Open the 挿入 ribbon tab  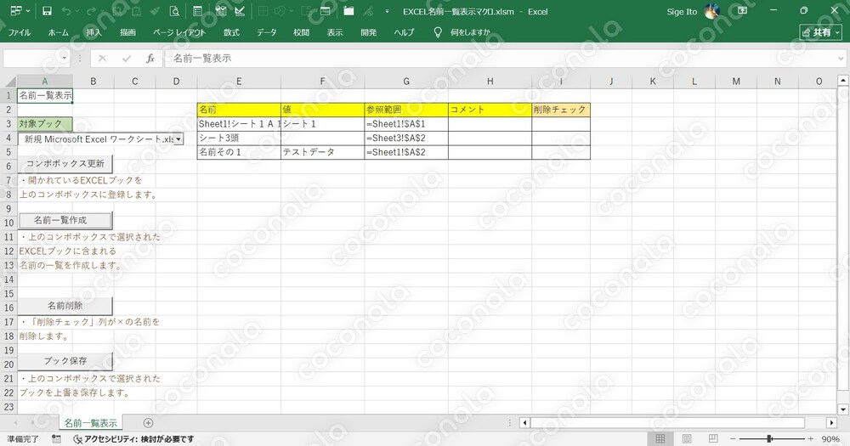93,32
